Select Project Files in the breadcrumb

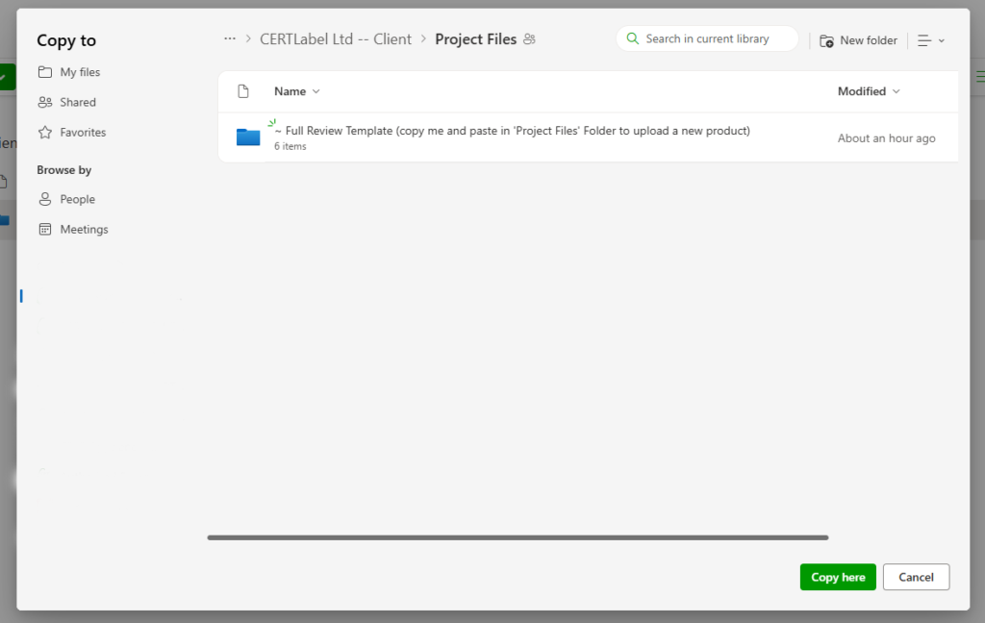[475, 39]
